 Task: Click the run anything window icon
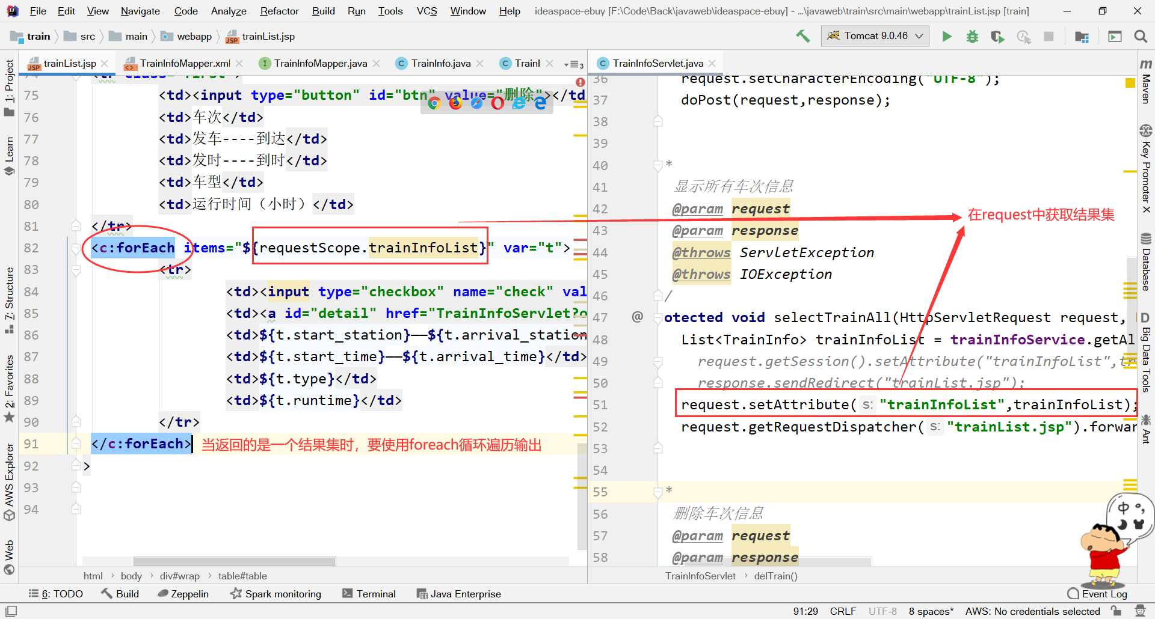(x=1115, y=37)
